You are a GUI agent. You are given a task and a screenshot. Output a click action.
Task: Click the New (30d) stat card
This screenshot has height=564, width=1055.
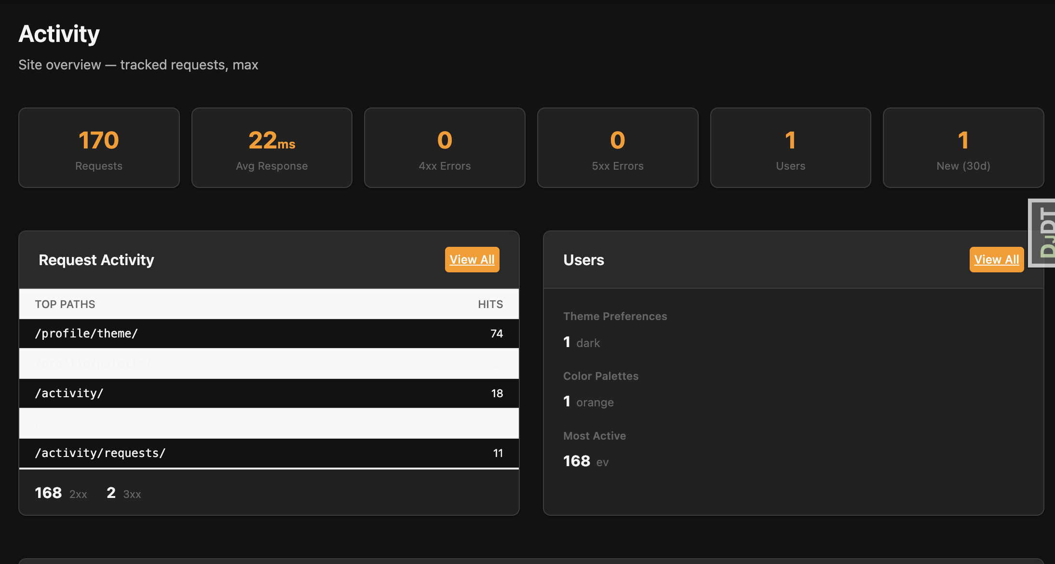[963, 148]
